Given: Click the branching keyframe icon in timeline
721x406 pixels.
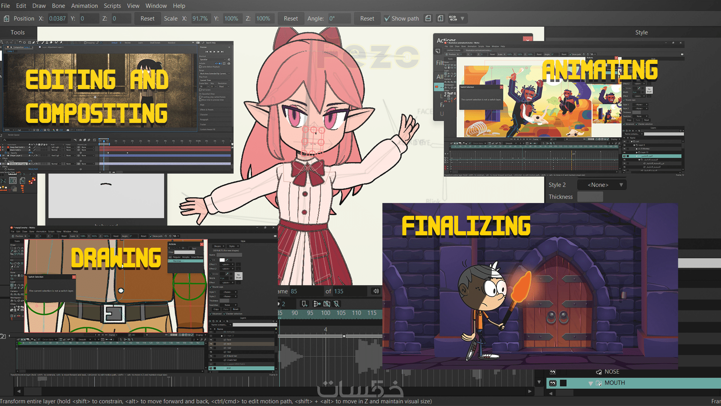Looking at the screenshot, I should coord(317,304).
